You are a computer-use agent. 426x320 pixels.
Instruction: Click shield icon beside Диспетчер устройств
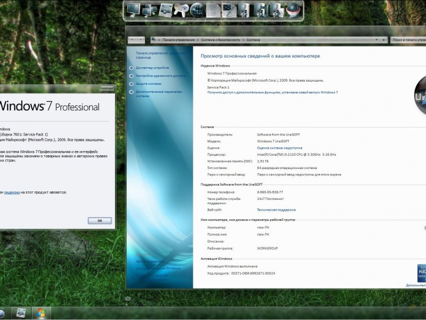(x=131, y=68)
